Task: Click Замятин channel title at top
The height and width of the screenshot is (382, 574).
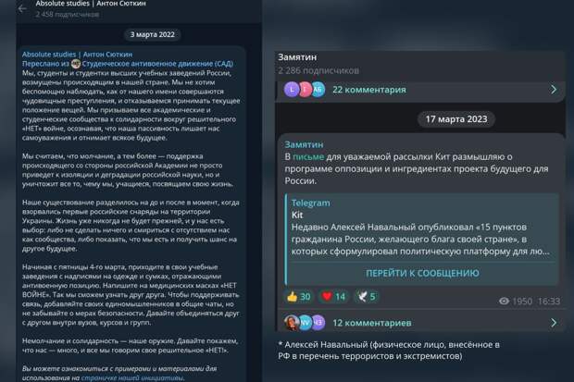Action: point(297,57)
